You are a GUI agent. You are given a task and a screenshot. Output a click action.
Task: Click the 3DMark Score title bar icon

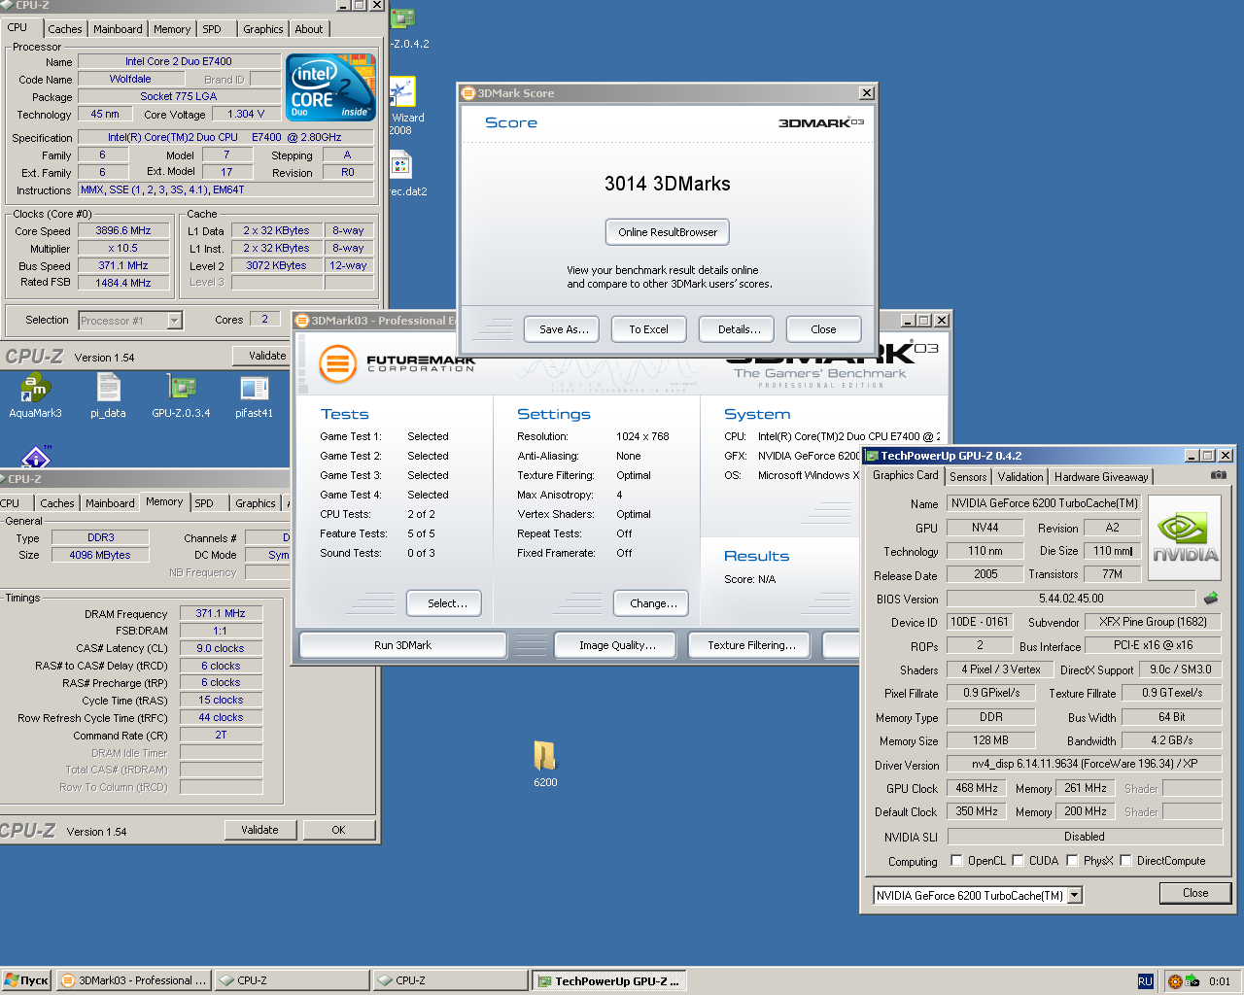pyautogui.click(x=468, y=93)
